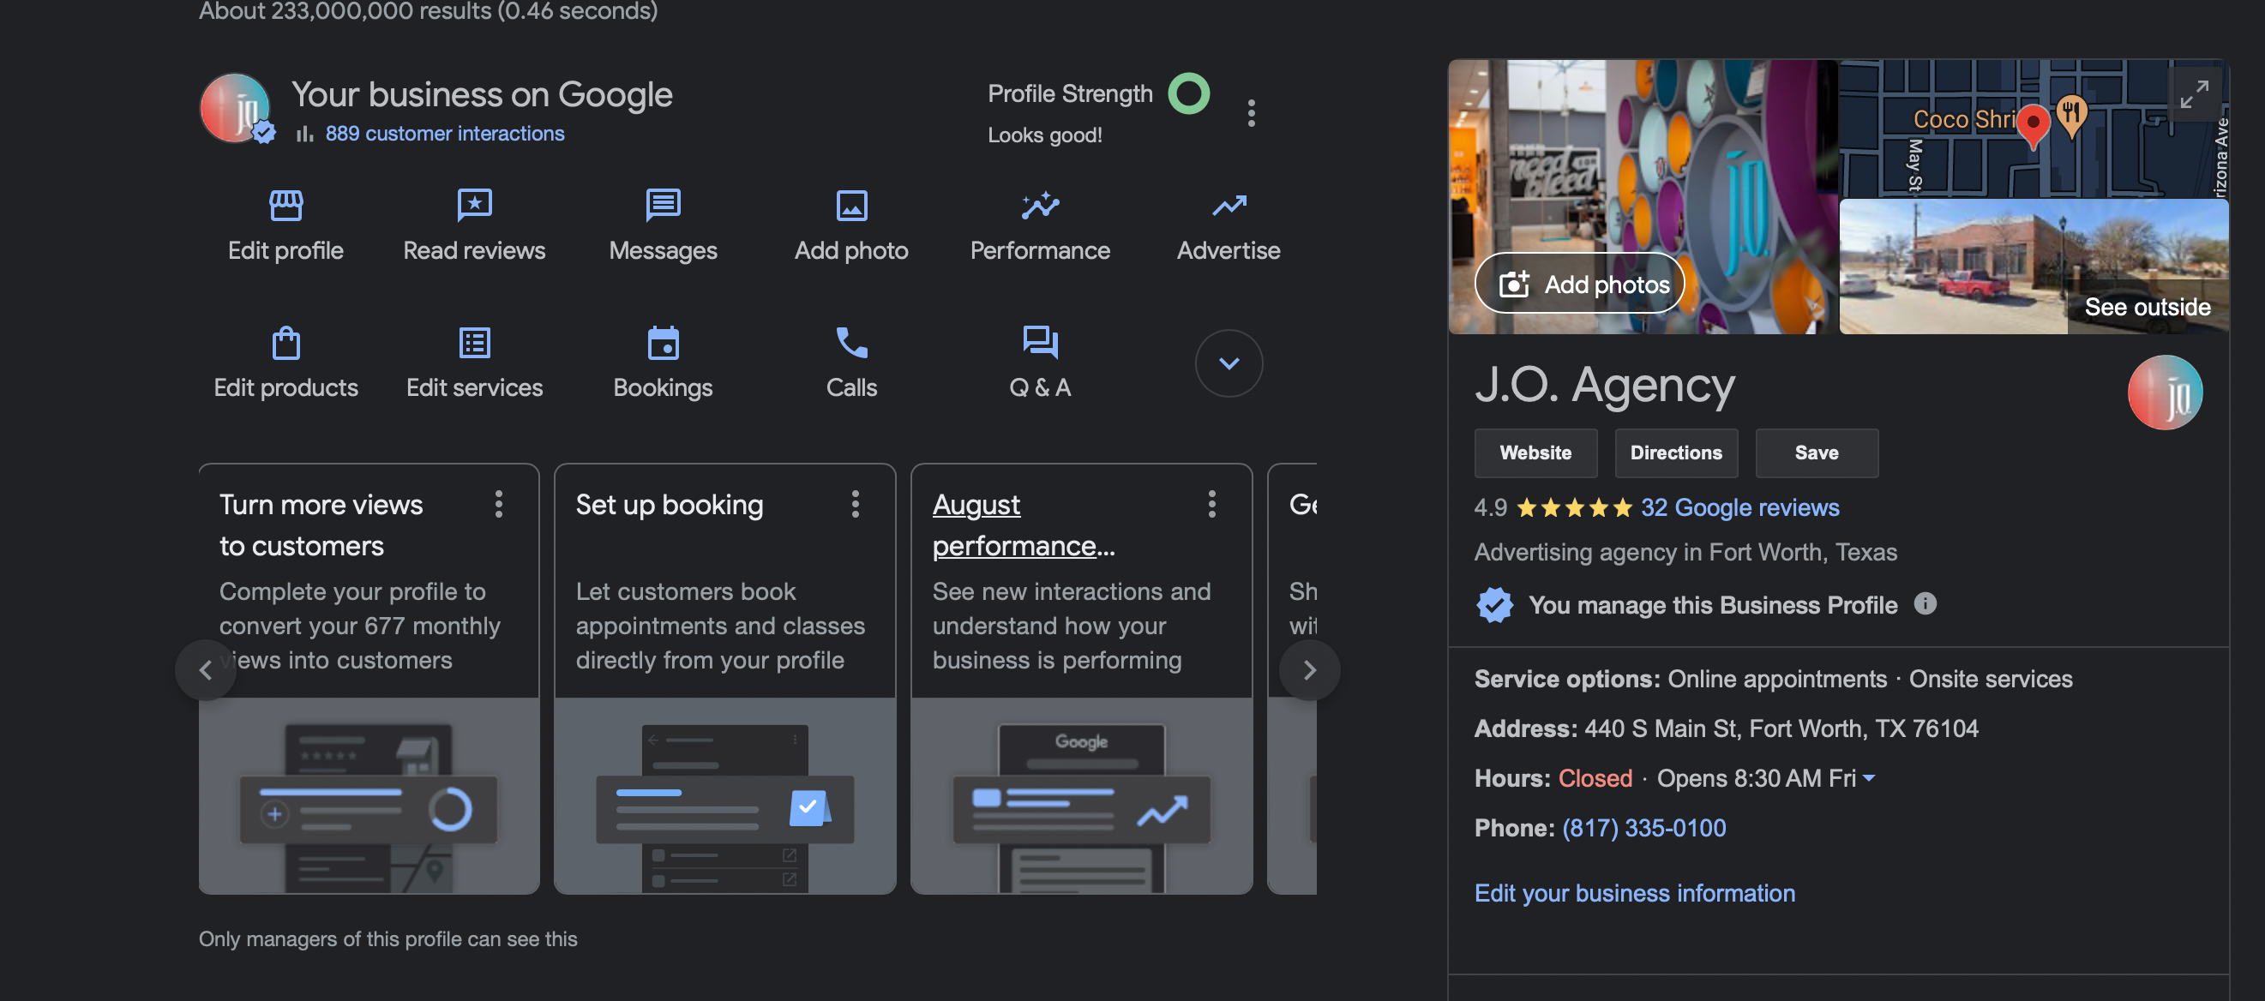The width and height of the screenshot is (2265, 1001).
Task: Open options menu on Turn more views card
Action: click(499, 505)
